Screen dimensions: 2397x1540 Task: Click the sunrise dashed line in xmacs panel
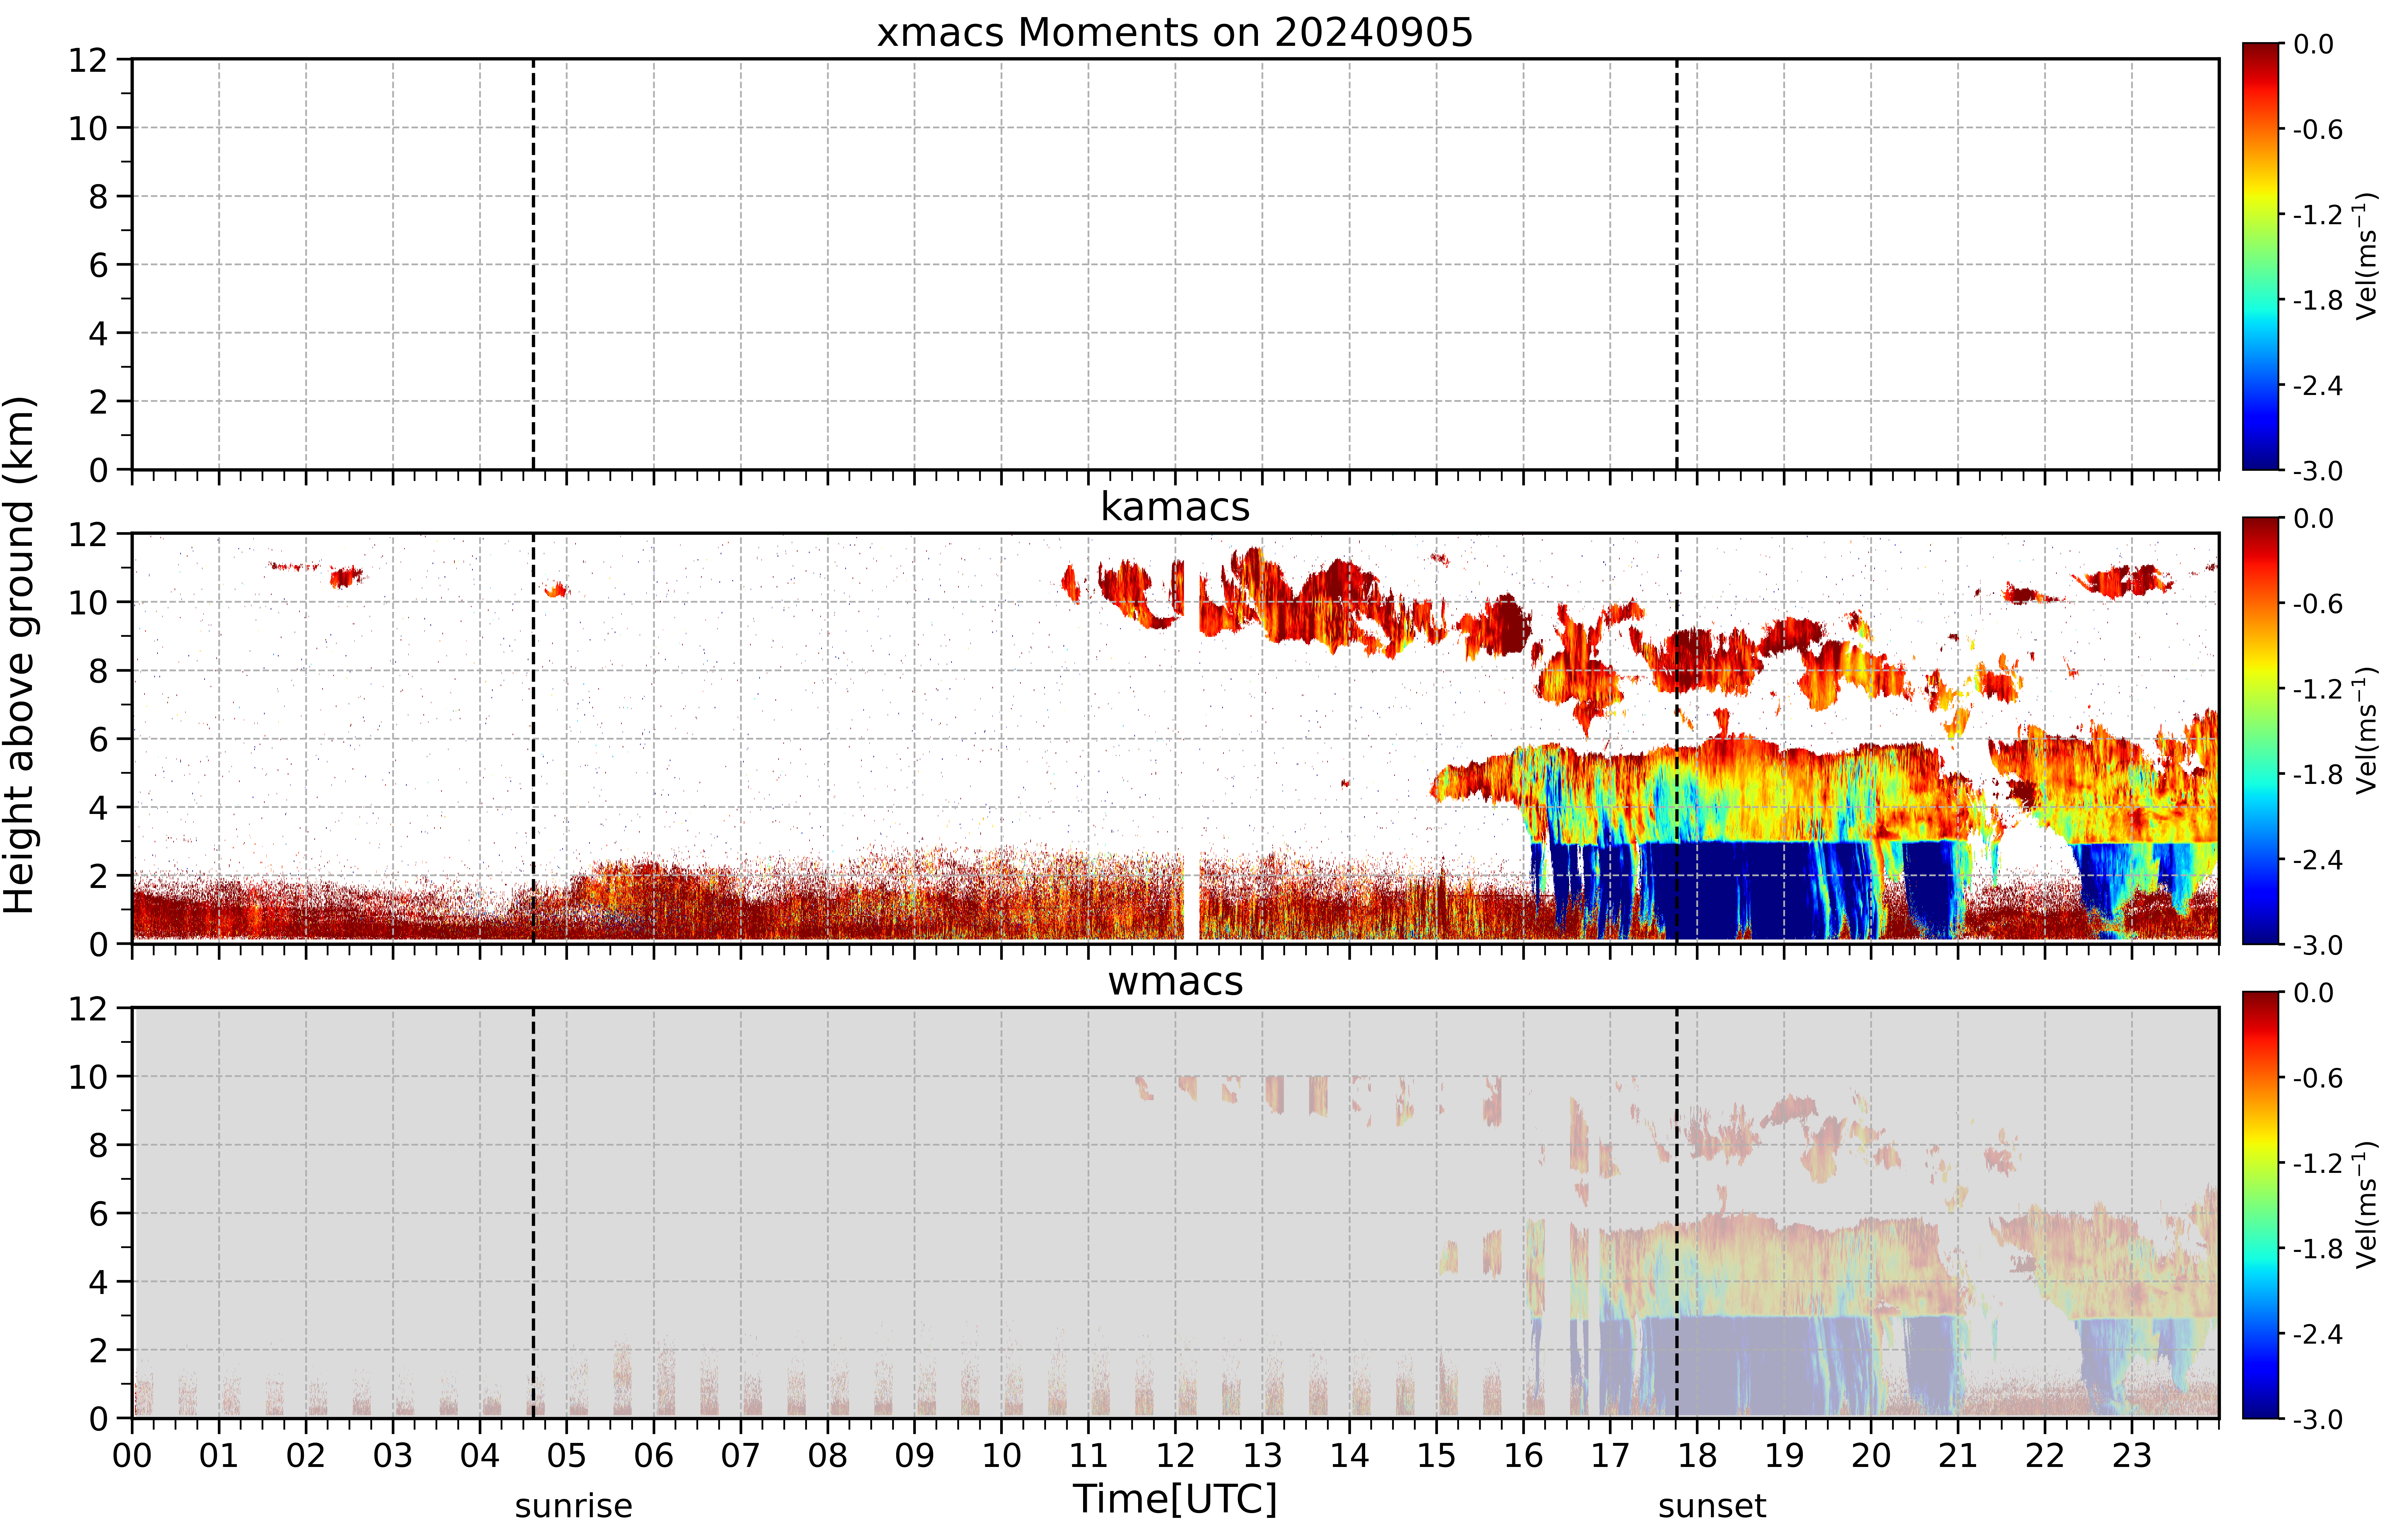(533, 264)
